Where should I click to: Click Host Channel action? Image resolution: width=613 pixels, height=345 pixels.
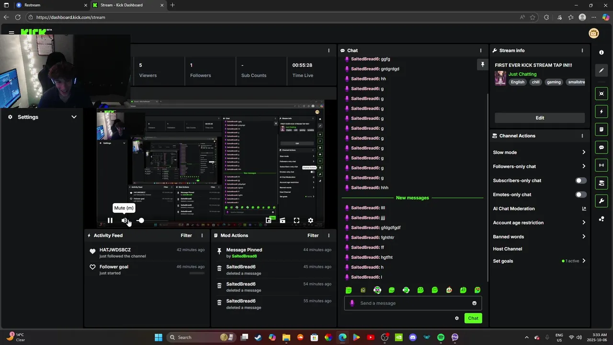[508, 249]
